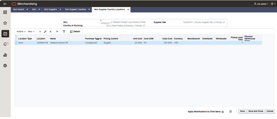277x119 pixels.
Task: Switch to Item tab
Action: [x=34, y=10]
